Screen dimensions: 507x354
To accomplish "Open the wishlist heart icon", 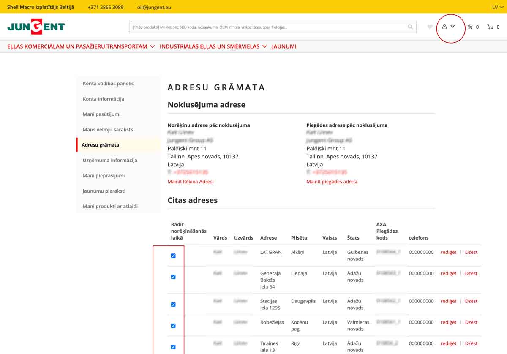I will pyautogui.click(x=430, y=27).
